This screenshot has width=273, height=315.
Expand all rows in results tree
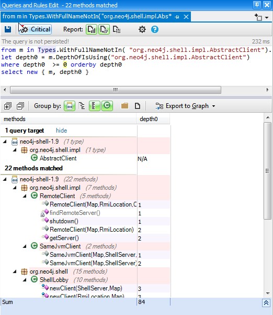[x=8, y=106]
